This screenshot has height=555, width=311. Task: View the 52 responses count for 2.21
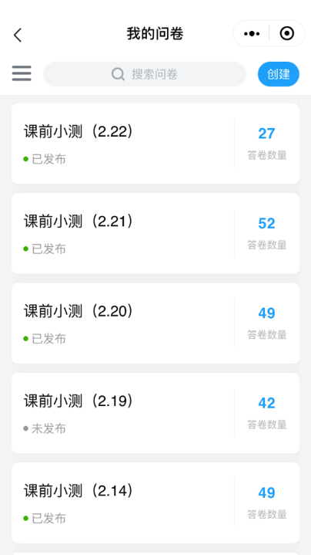coord(266,223)
